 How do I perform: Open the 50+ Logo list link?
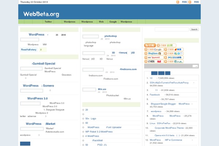[x=91, y=119]
